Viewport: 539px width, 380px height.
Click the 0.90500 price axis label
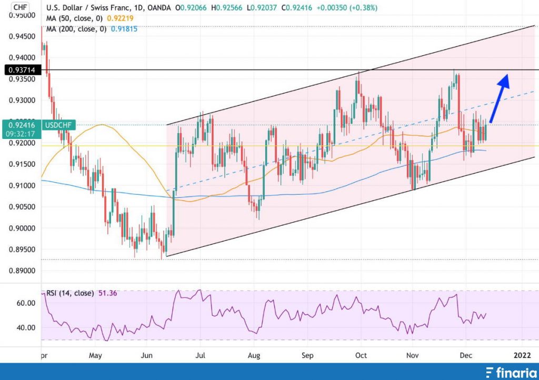point(22,207)
